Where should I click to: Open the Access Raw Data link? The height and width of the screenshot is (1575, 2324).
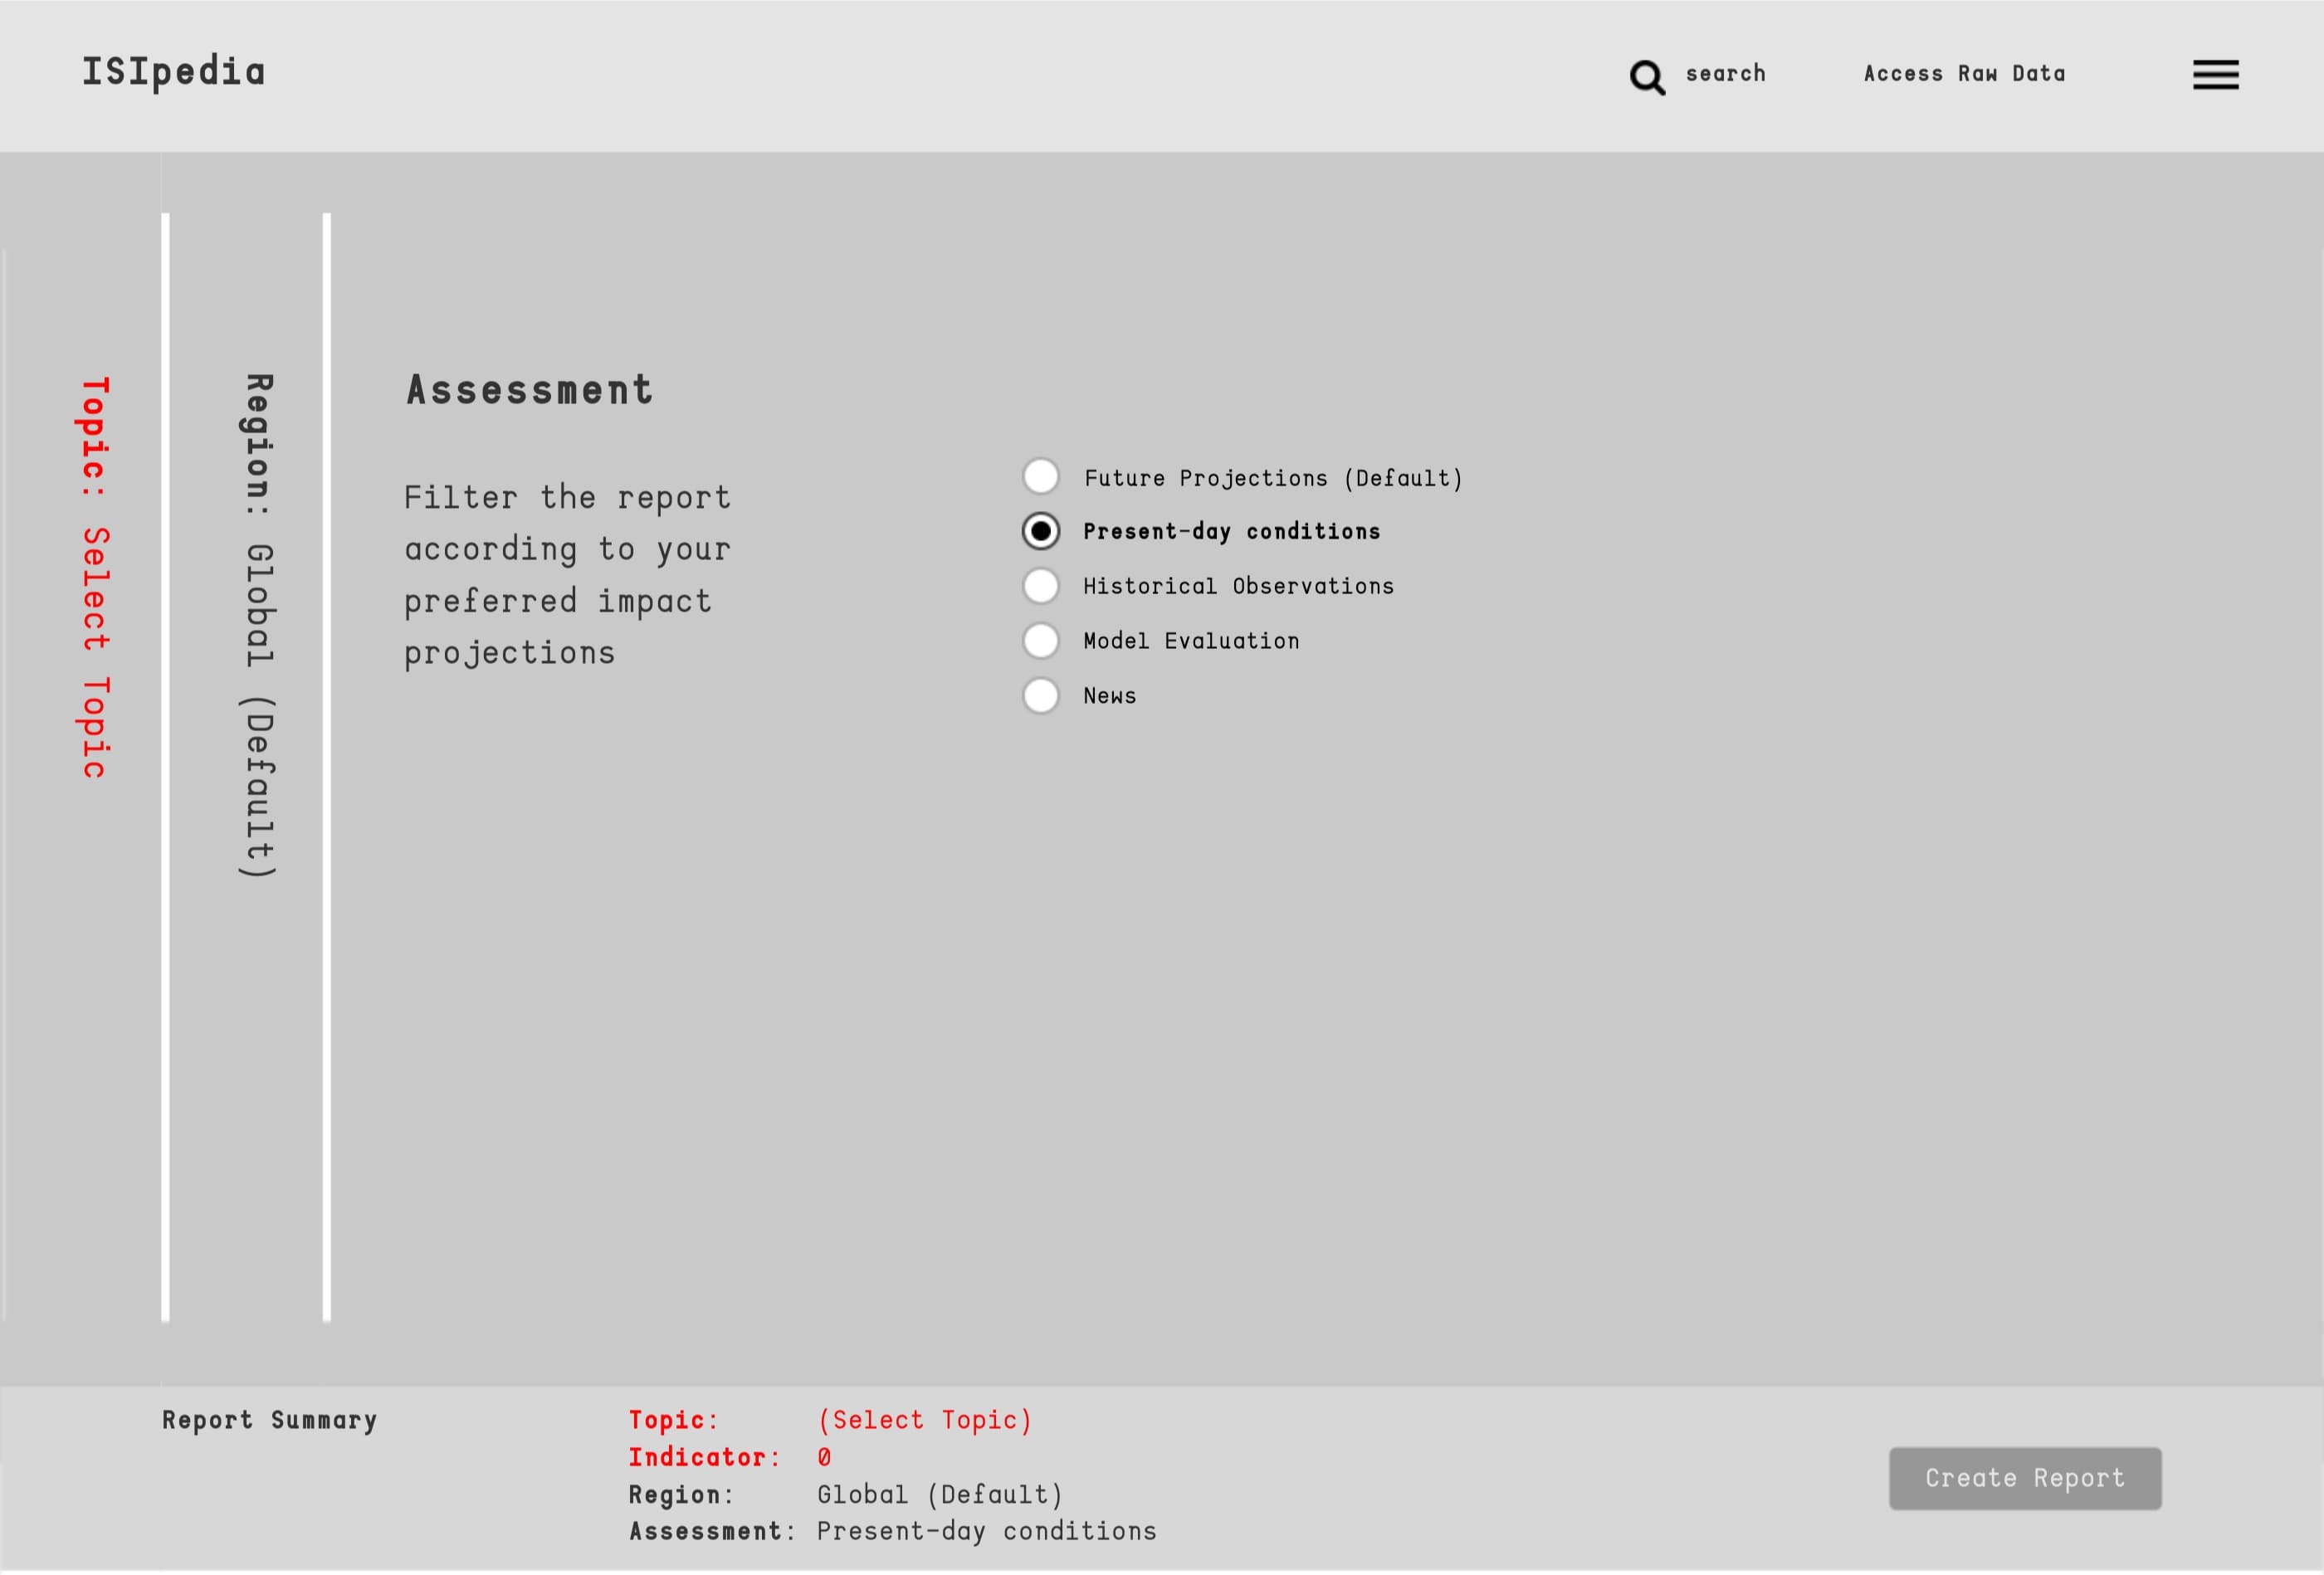[1964, 73]
